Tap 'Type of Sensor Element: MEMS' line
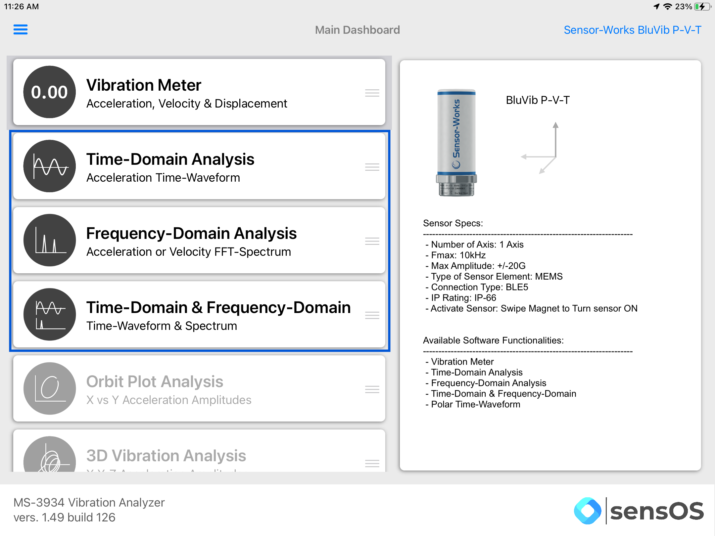The height and width of the screenshot is (536, 715). pos(494,276)
